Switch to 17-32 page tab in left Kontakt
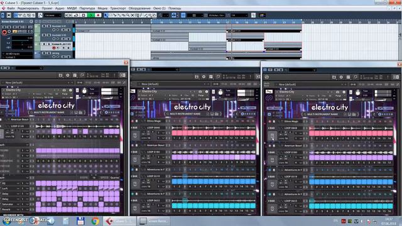The width and height of the screenshot is (402, 226). click(88, 82)
